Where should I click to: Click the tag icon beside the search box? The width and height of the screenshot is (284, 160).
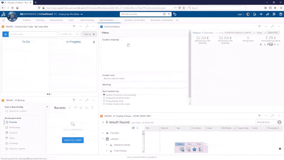(175, 14)
